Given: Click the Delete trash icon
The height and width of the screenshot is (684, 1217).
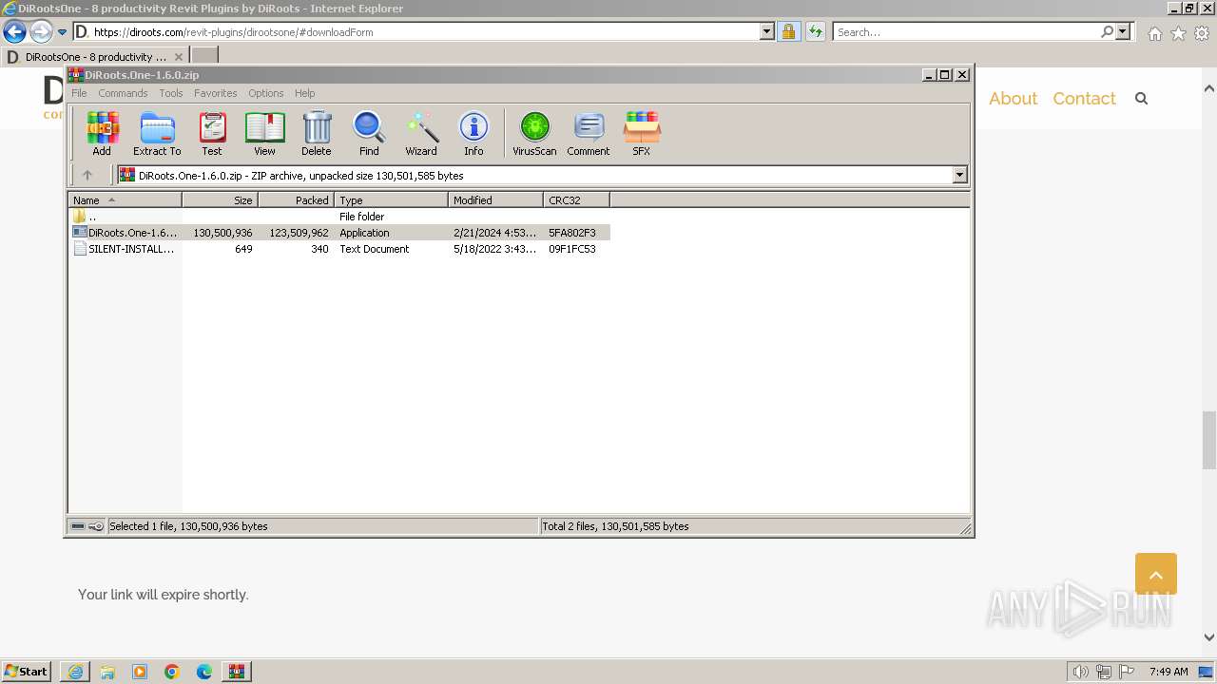Looking at the screenshot, I should point(317,133).
